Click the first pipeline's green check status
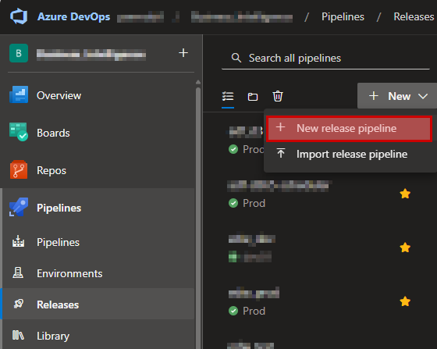Viewport: 437px width, 349px height. pyautogui.click(x=233, y=149)
